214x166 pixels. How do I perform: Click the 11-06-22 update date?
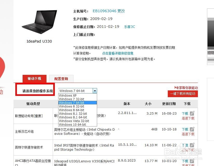pyautogui.click(x=169, y=145)
